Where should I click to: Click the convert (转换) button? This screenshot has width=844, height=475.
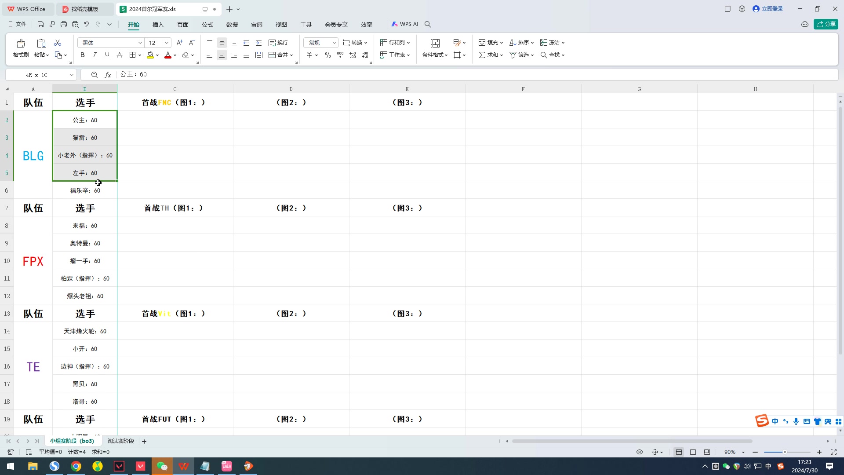[x=355, y=43]
